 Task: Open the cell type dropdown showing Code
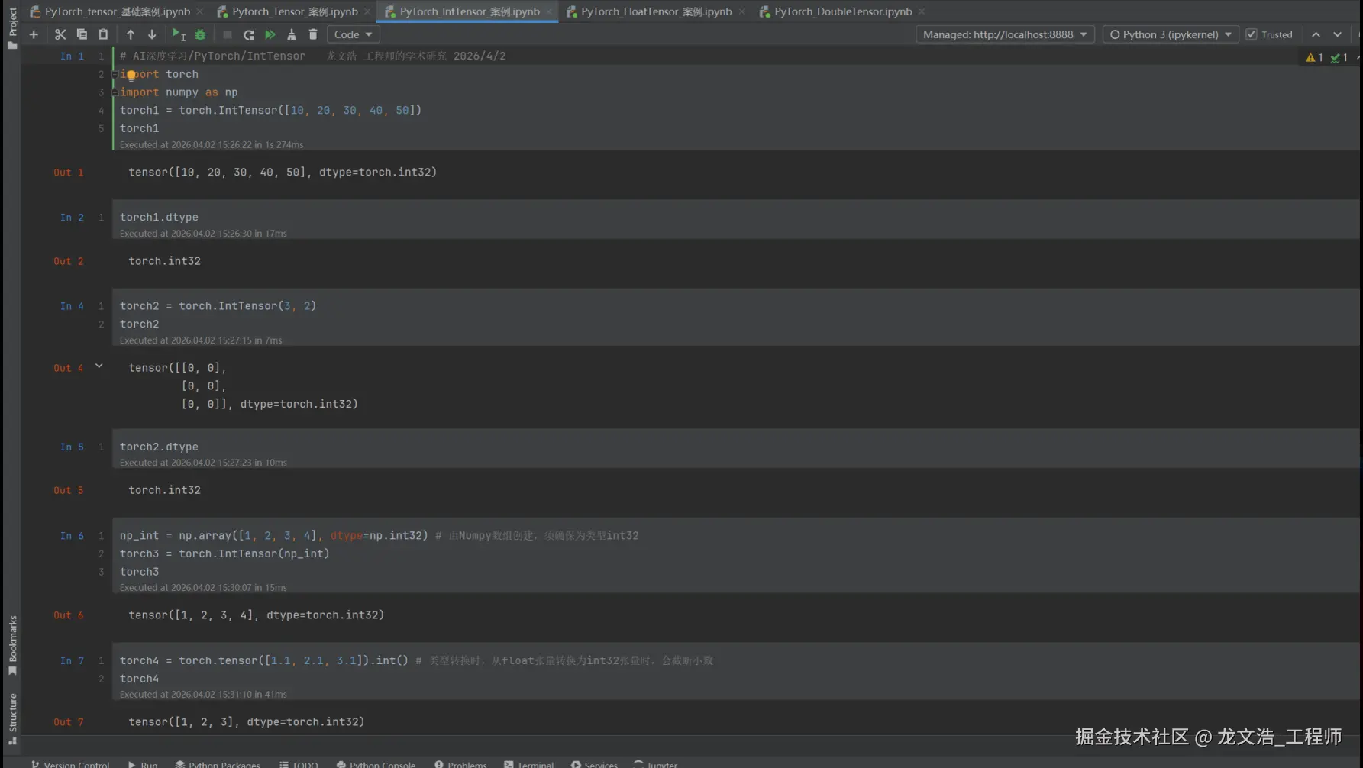click(x=354, y=34)
